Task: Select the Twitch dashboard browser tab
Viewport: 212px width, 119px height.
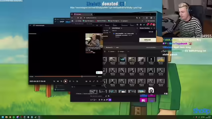Action: [83, 14]
